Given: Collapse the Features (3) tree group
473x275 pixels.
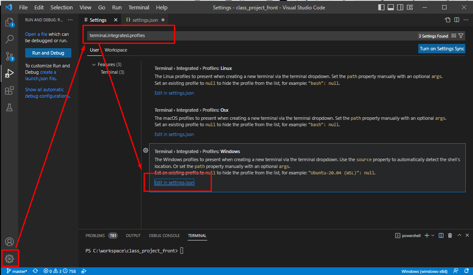Looking at the screenshot, I should click(x=94, y=64).
